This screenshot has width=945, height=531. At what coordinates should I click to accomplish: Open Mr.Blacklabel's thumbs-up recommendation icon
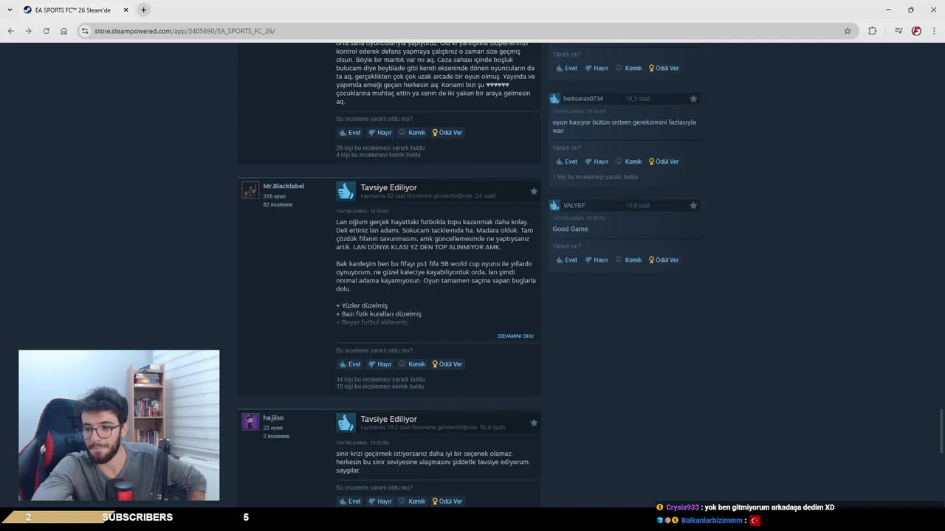(x=346, y=192)
